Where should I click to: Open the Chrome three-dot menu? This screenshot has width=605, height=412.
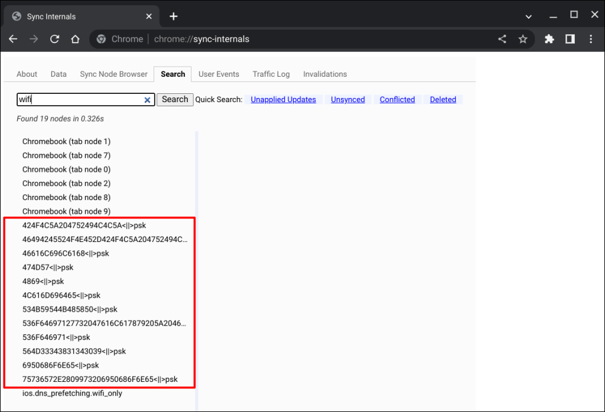click(591, 39)
